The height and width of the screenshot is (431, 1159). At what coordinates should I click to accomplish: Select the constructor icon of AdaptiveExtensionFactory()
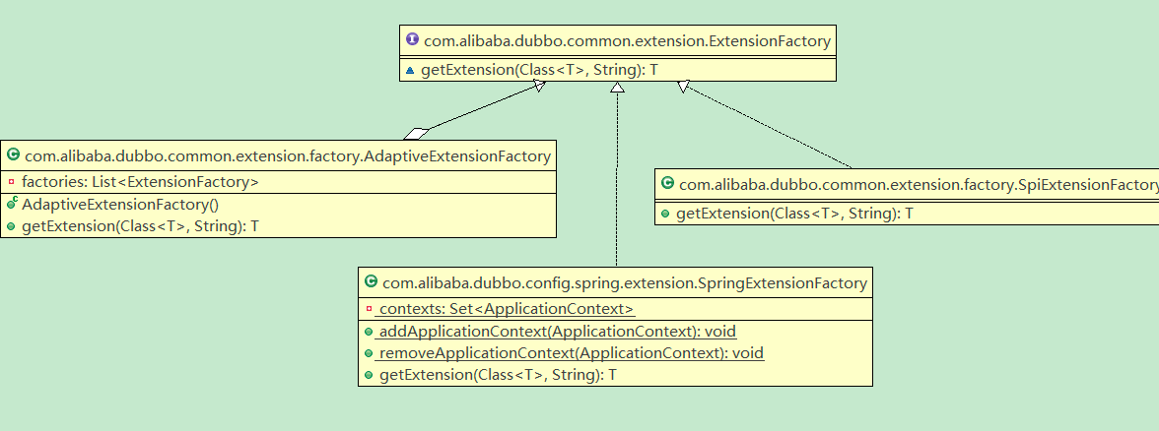coord(12,203)
